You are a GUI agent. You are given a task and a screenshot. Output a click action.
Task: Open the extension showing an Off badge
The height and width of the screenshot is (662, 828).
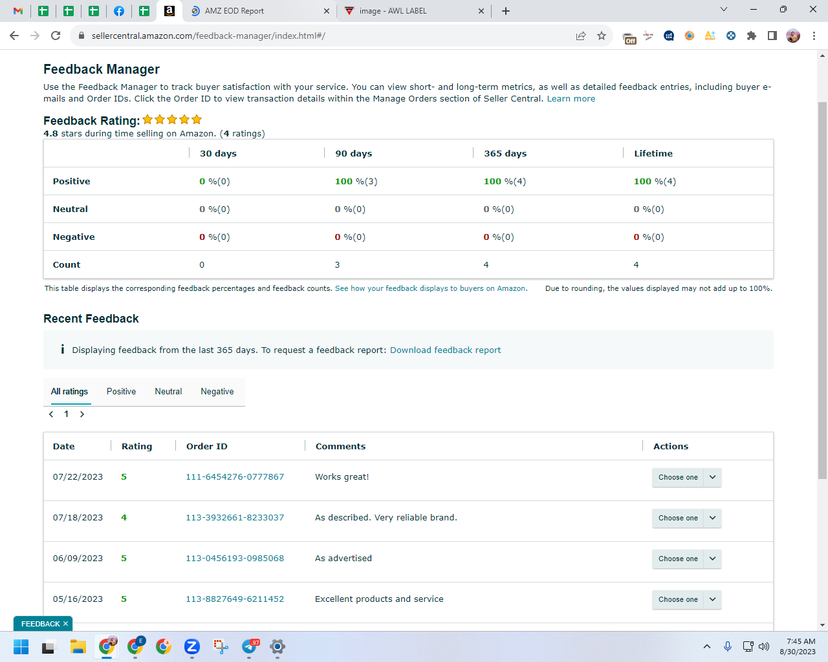(x=629, y=37)
